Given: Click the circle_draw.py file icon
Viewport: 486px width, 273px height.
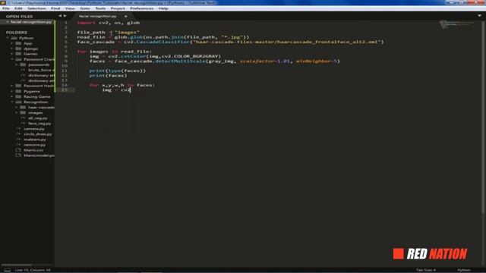Looking at the screenshot, I should pos(18,134).
